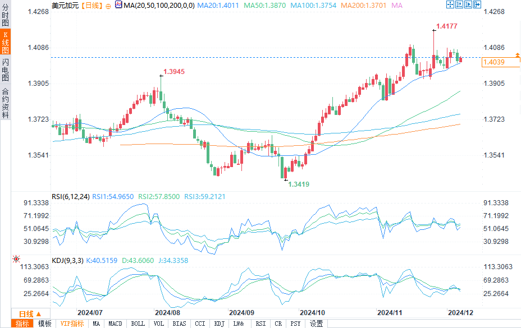The image size is (521, 328).
Task: Click the 1.3945 peak price marker
Action: pos(174,72)
